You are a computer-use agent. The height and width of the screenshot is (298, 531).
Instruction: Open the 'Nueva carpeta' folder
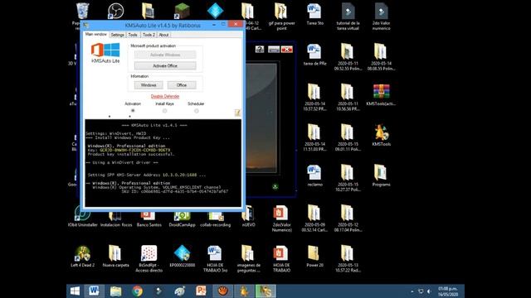pos(115,253)
